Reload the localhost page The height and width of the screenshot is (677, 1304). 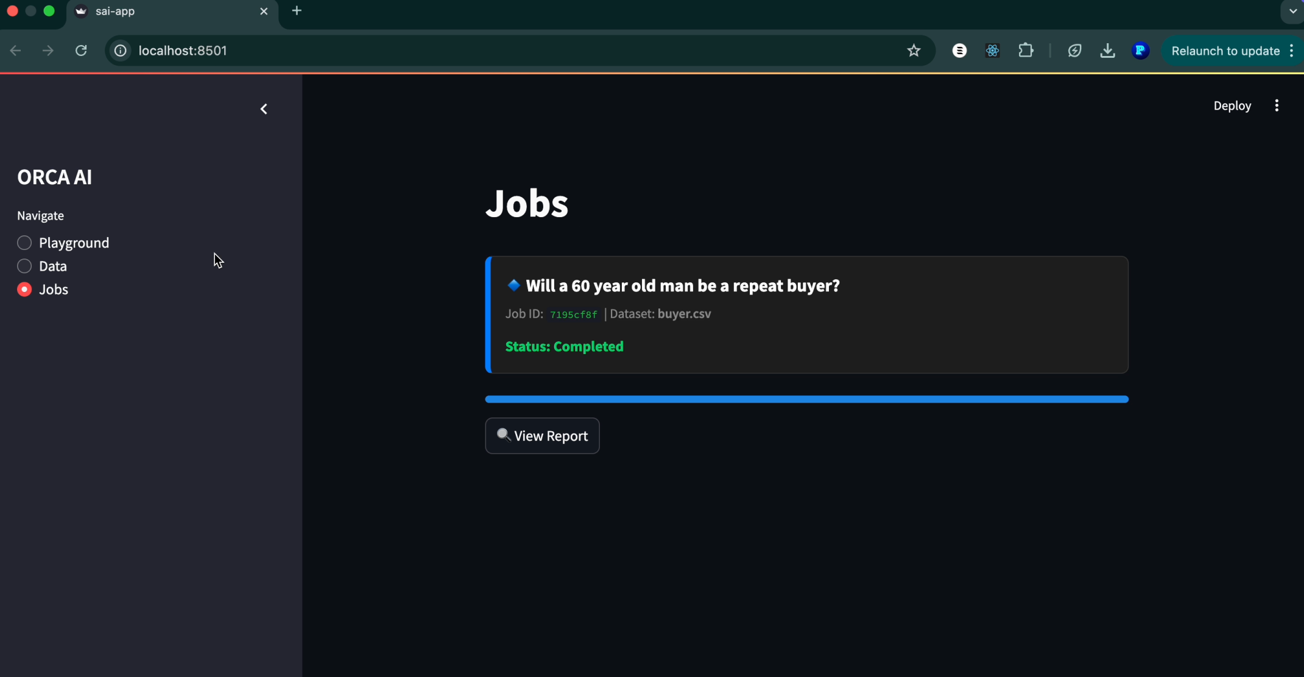[x=81, y=50]
